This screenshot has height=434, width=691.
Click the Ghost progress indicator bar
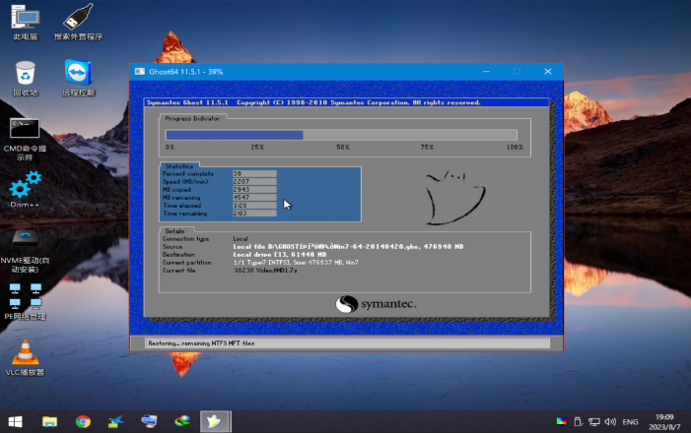341,135
